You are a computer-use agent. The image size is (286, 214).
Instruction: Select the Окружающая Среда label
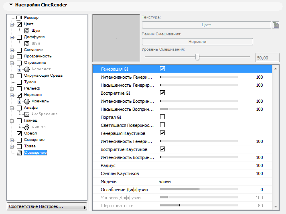tap(43, 75)
